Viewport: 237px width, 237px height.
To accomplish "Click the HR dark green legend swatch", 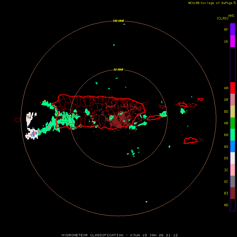I will click(233, 123).
